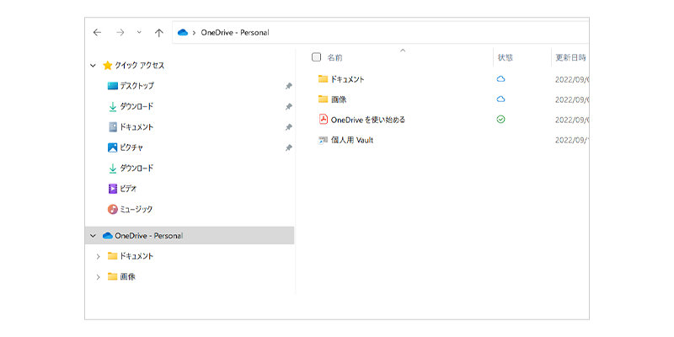
Task: Collapse the クイック アクセス section
Action: click(93, 66)
